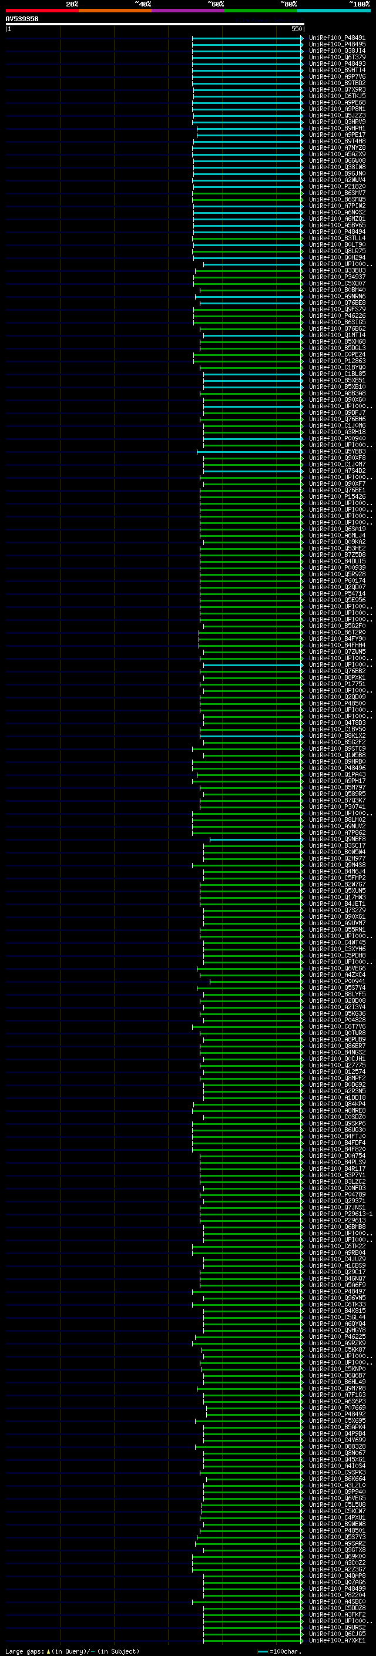Open hit UniRef100_Q38JI4
This screenshot has width=376, height=1656.
tap(337, 51)
